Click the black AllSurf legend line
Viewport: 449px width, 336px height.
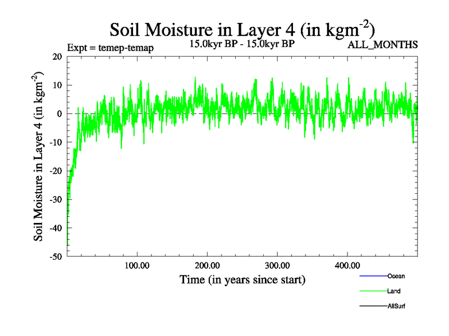tap(373, 306)
